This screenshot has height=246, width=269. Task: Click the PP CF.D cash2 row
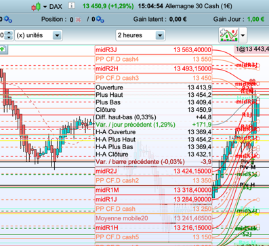click(153, 181)
